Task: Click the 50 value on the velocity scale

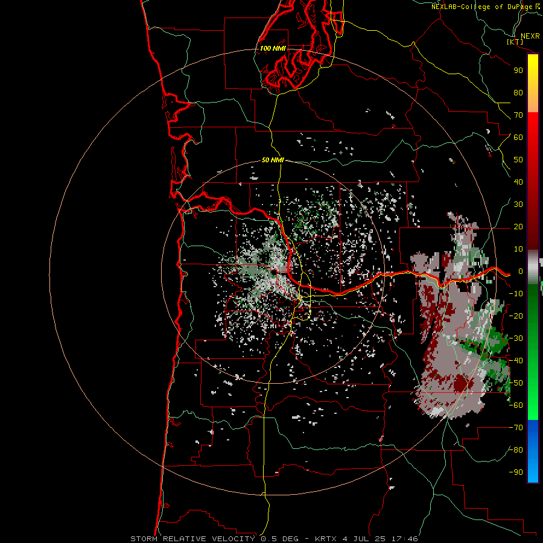Action: 518,160
